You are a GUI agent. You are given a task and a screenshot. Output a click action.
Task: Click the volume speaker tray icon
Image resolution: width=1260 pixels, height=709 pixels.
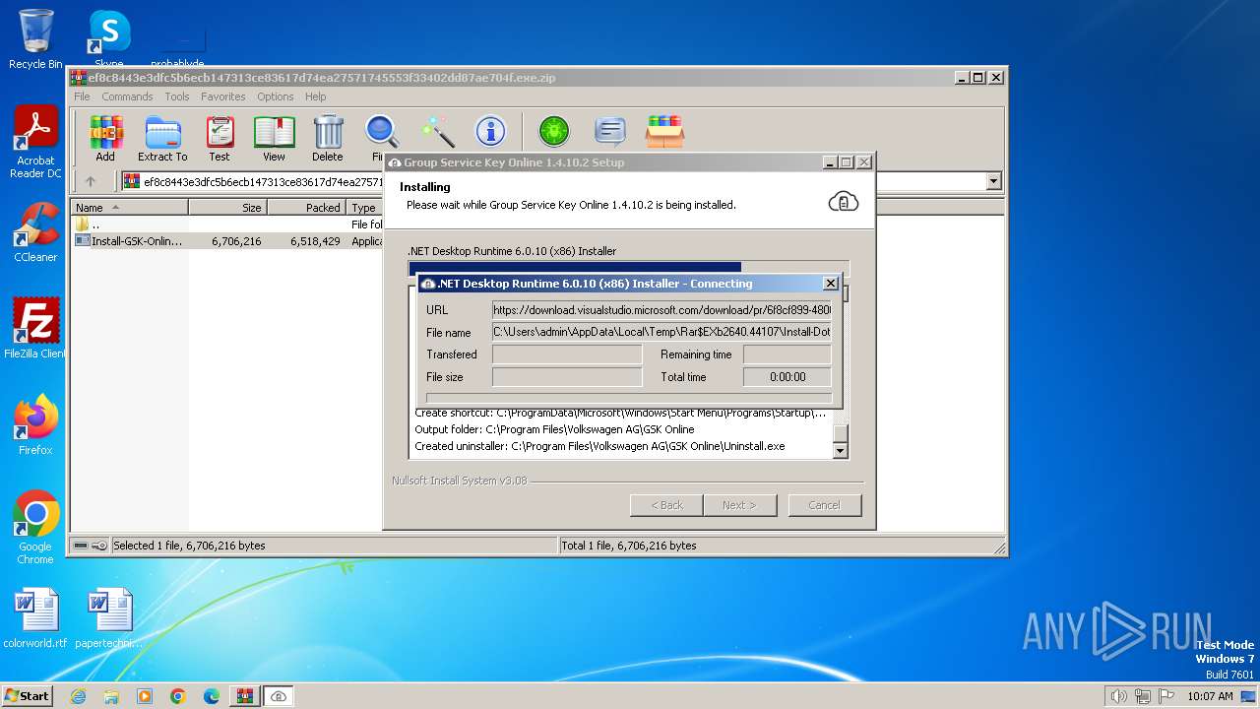pos(1118,696)
